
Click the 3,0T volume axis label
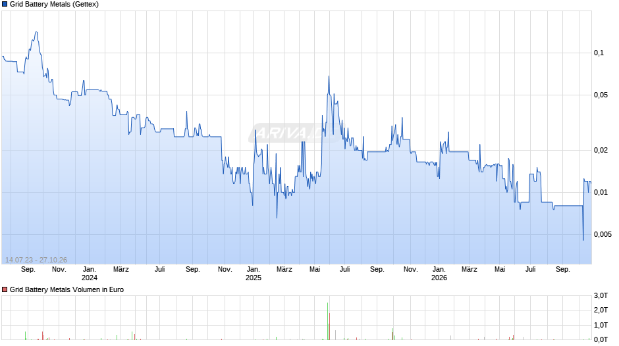601,295
